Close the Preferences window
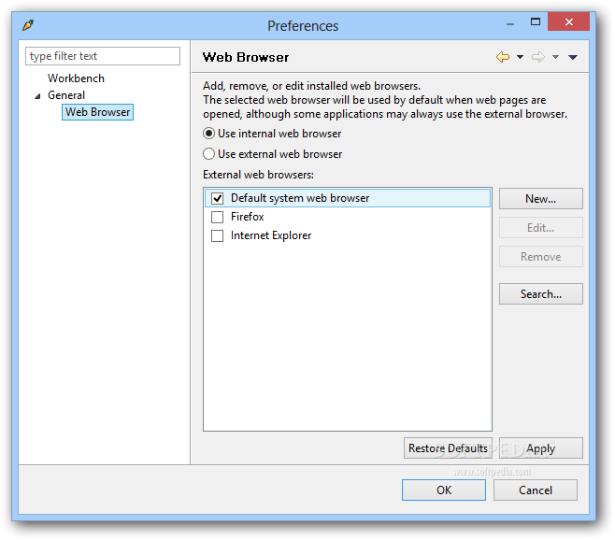This screenshot has height=540, width=615. tap(568, 22)
